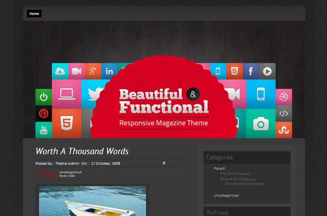Click the Google+ icon tile
This screenshot has width=327, height=216.
point(92,71)
